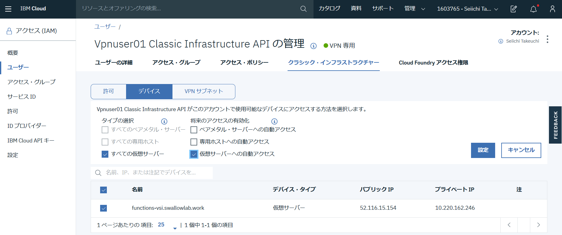The width and height of the screenshot is (562, 235).
Task: Open the three-dot actions menu
Action: (547, 39)
